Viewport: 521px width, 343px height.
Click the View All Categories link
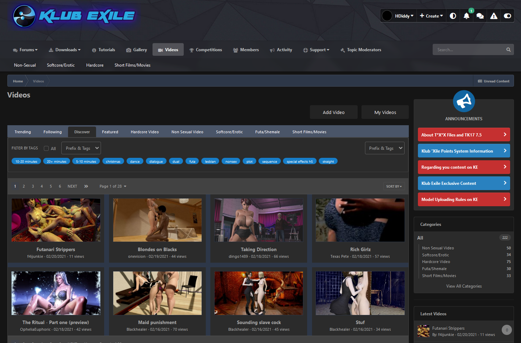pos(464,286)
